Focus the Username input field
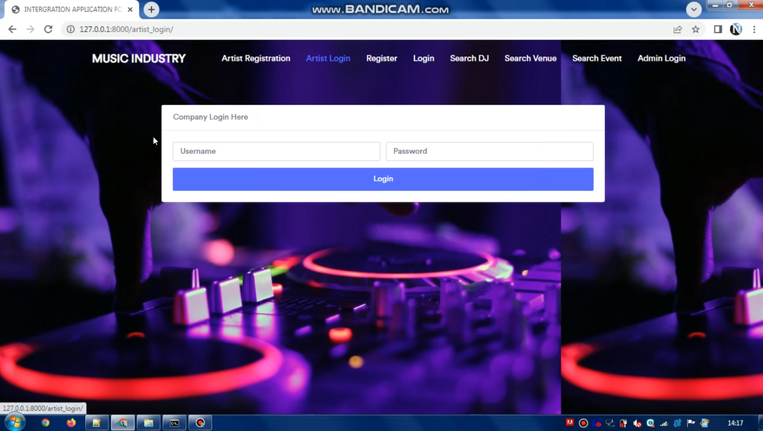 pyautogui.click(x=276, y=152)
